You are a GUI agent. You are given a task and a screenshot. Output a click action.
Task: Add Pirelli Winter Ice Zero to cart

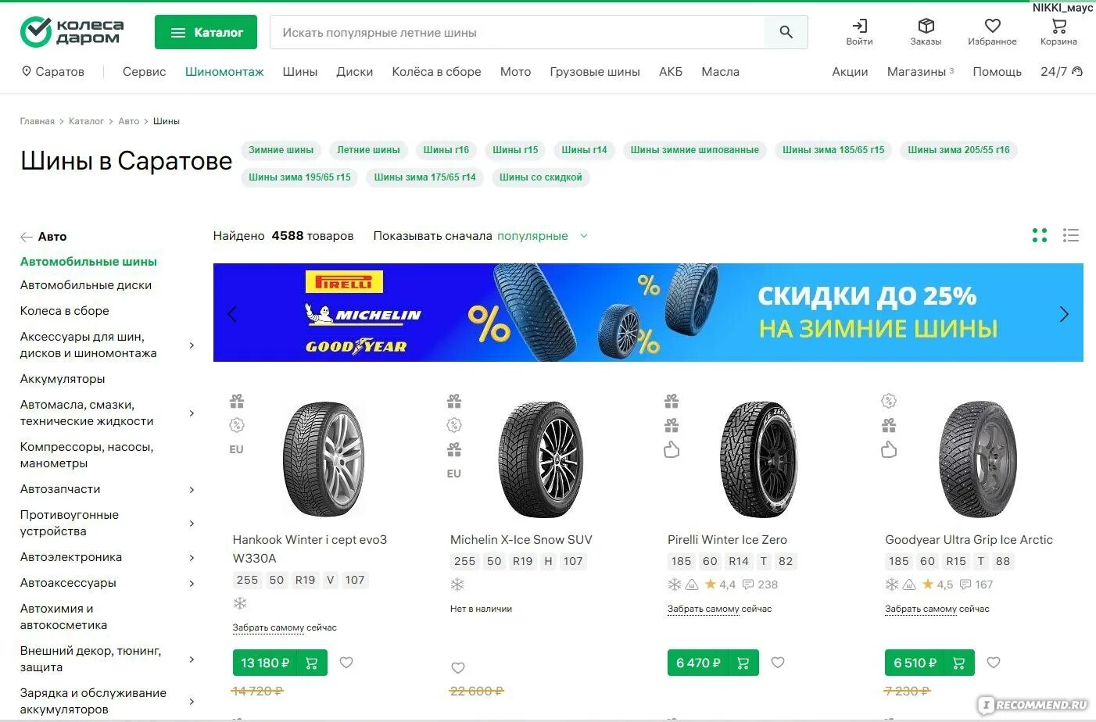pos(743,663)
